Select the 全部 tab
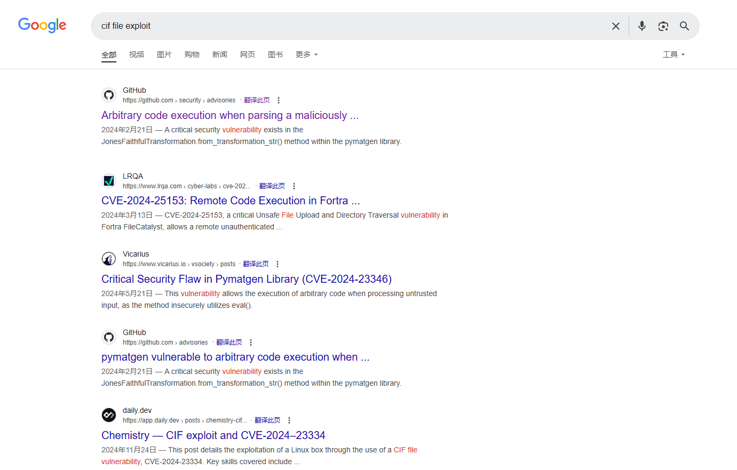This screenshot has height=470, width=737. 109,54
